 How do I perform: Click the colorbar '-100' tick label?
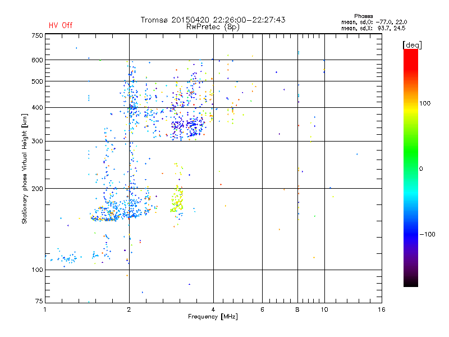pyautogui.click(x=427, y=234)
